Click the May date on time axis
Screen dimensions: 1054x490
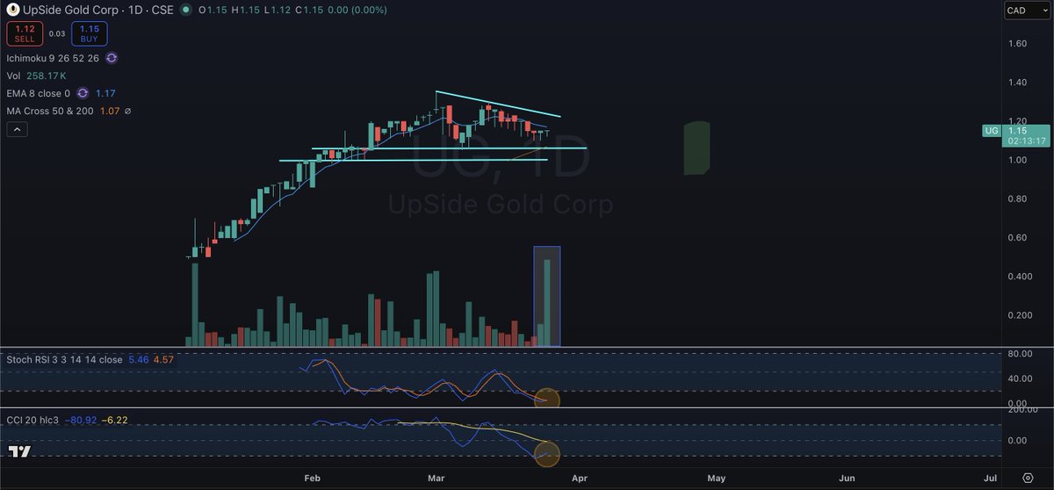pos(717,479)
